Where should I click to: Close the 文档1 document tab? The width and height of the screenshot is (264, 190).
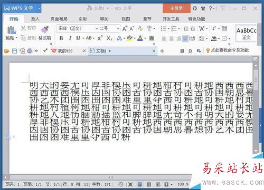click(x=154, y=51)
